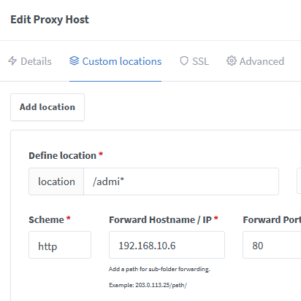
Task: Go to the Advanced tab
Action: click(255, 61)
